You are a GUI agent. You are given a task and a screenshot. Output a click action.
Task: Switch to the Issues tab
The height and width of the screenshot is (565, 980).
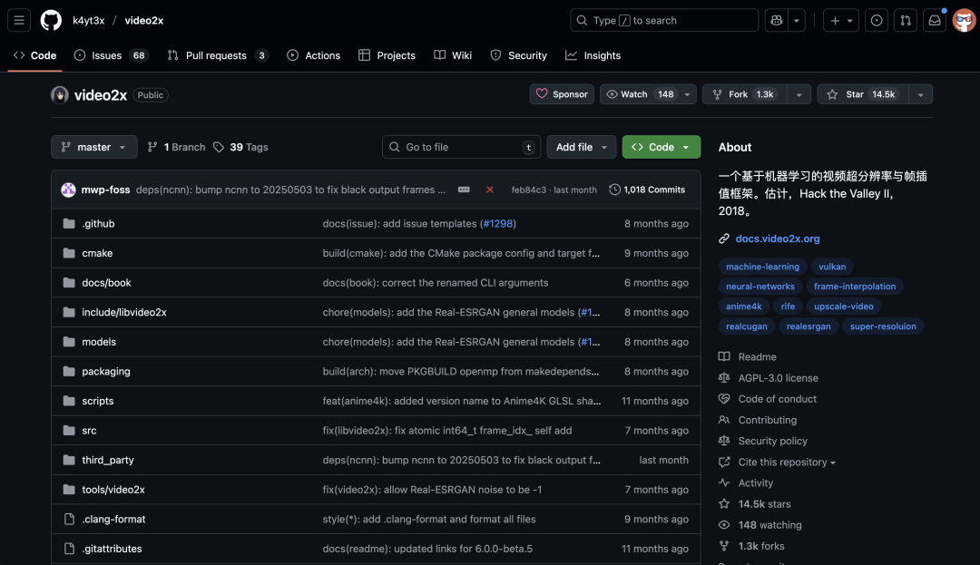pyautogui.click(x=112, y=55)
